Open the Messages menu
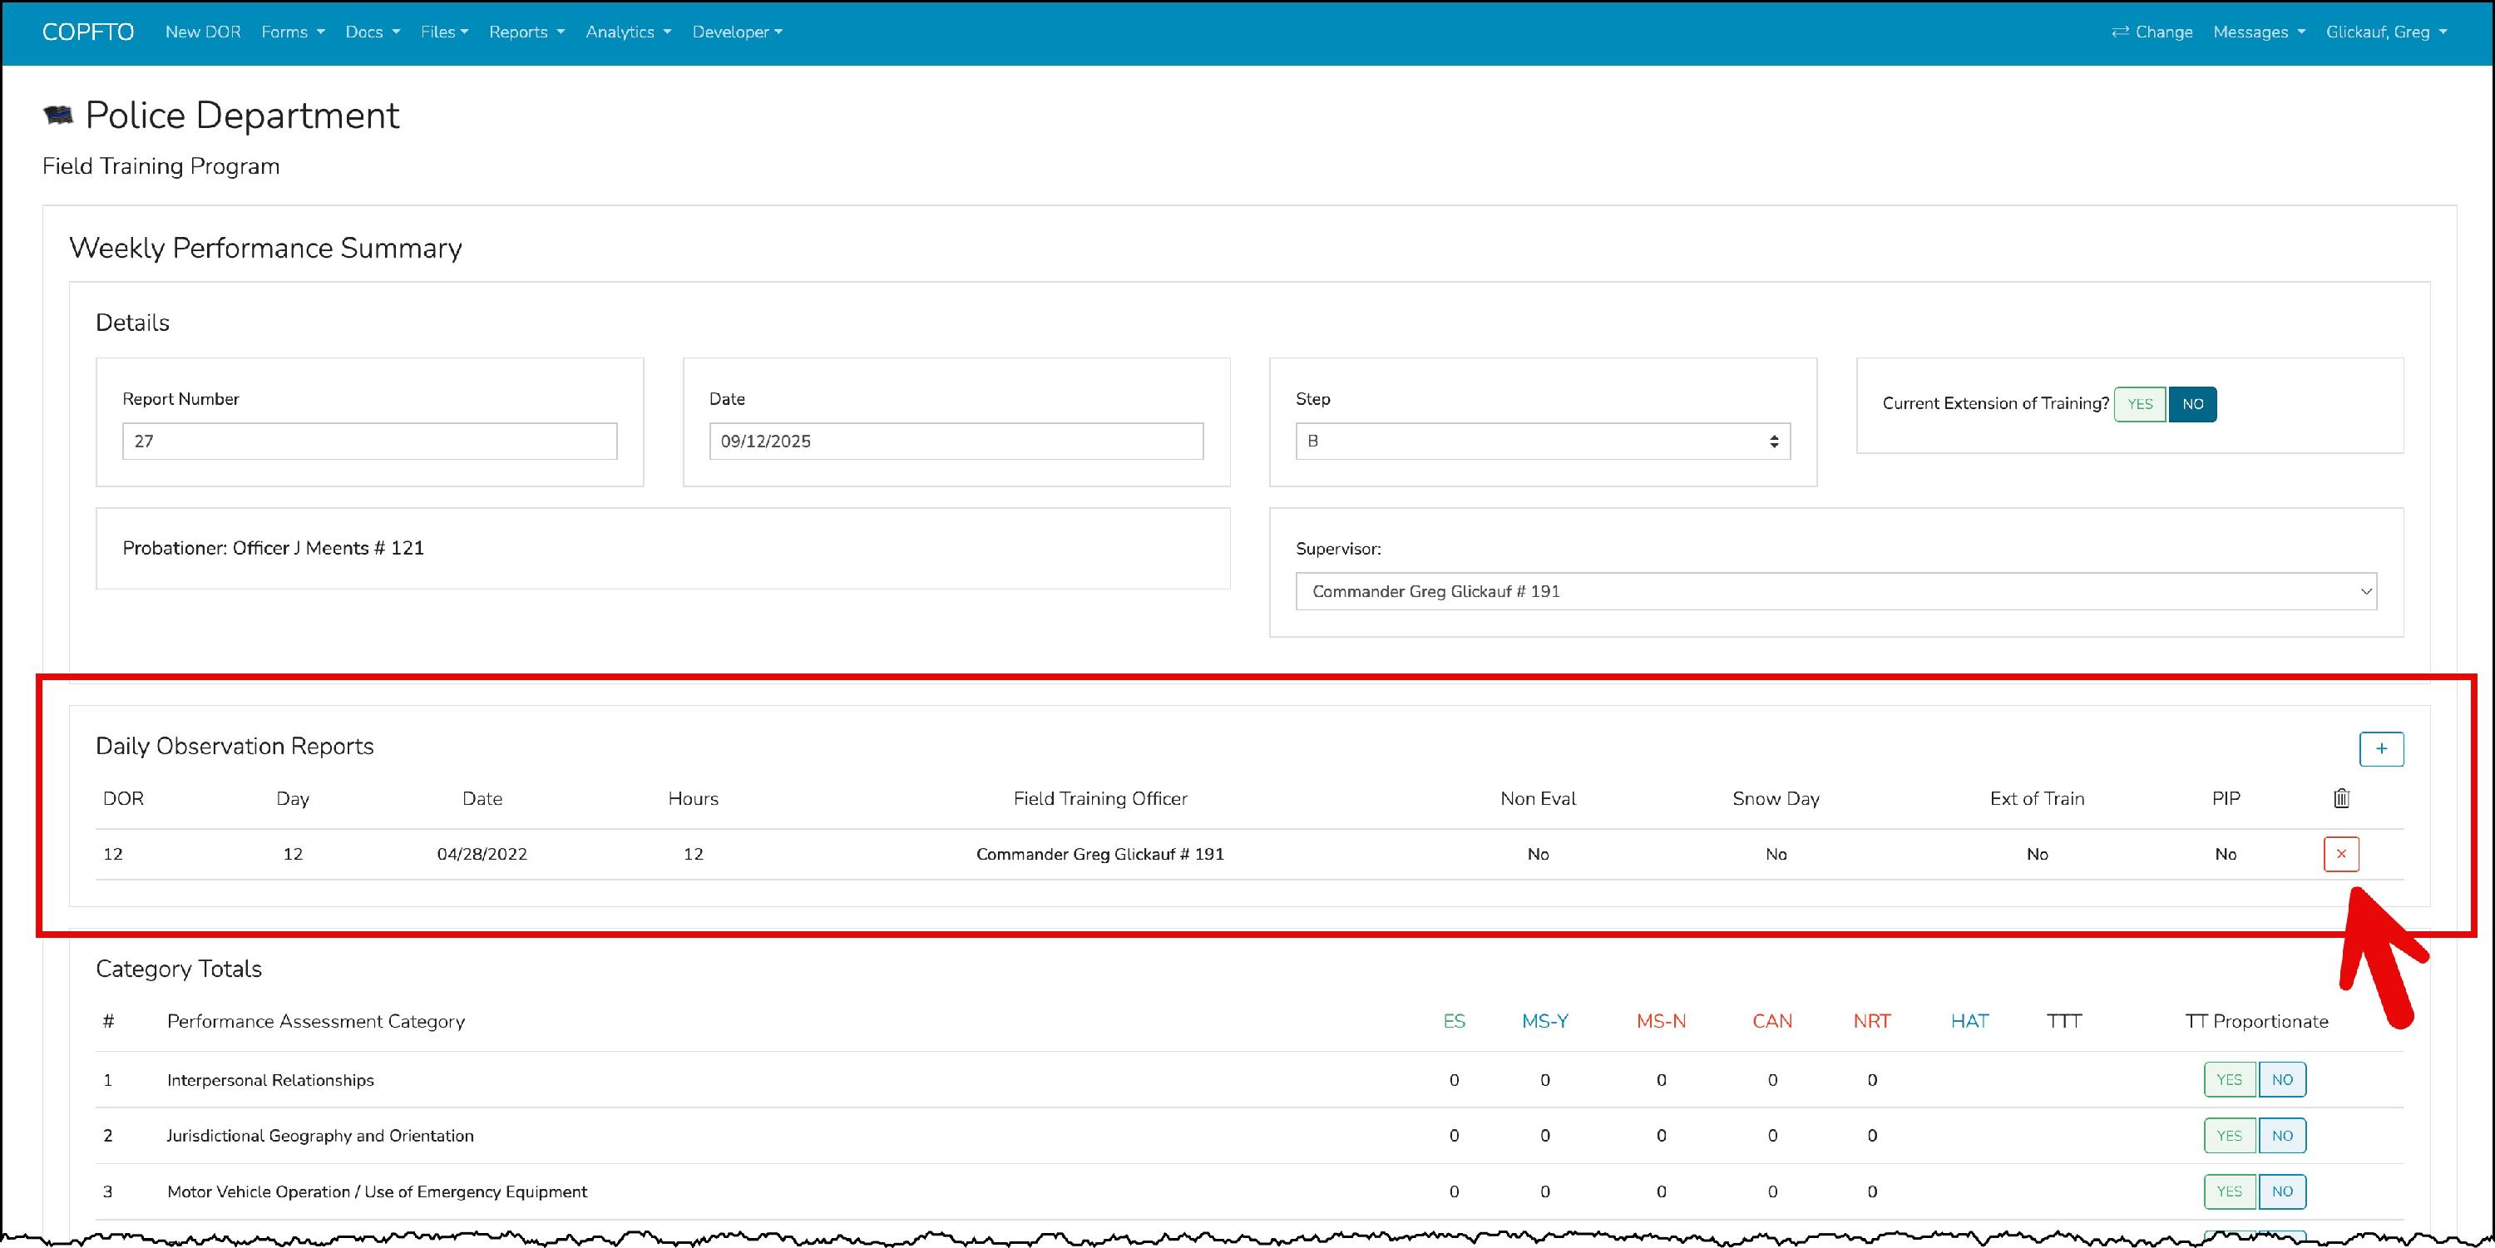2495x1248 pixels. [2259, 32]
